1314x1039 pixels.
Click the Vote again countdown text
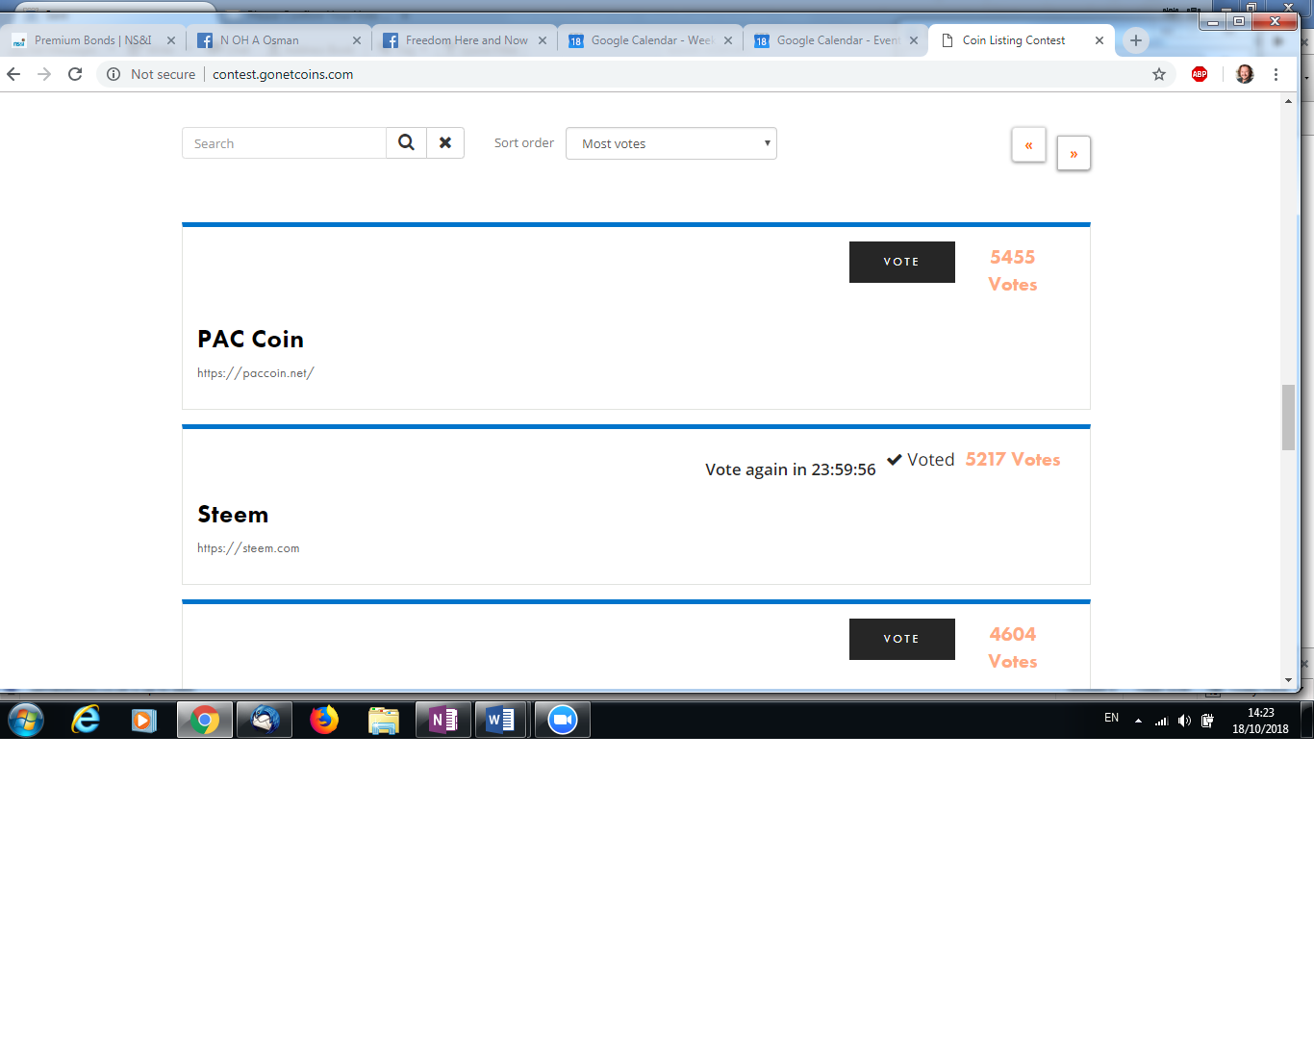[x=791, y=469]
